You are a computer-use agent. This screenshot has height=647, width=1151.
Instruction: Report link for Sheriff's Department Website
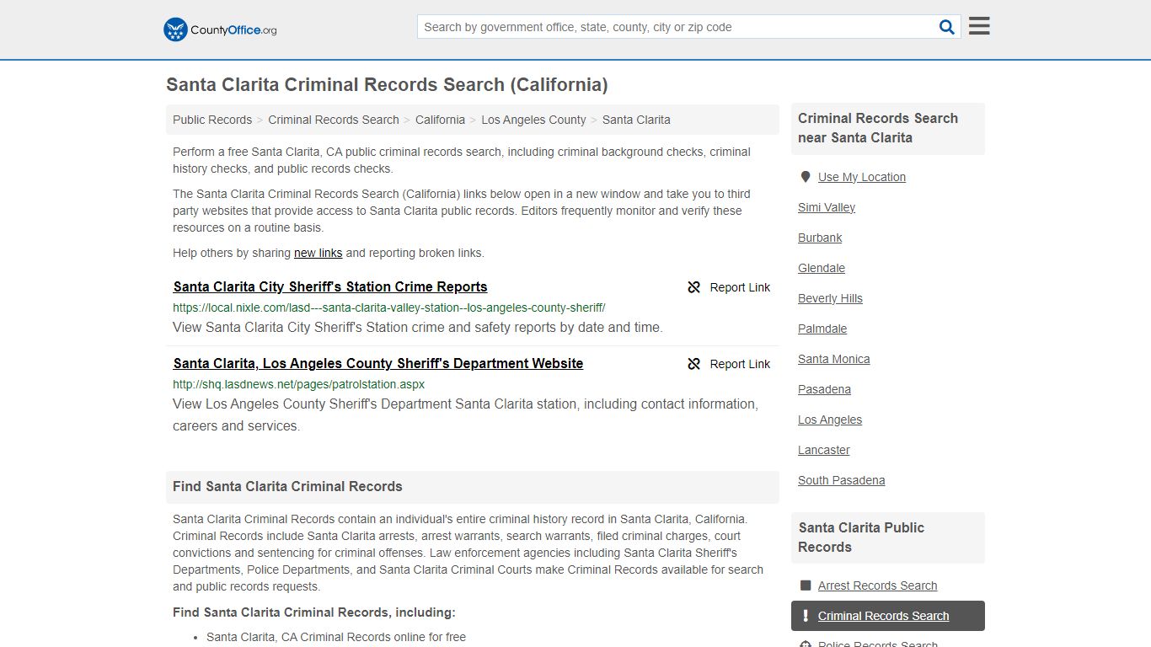(729, 364)
